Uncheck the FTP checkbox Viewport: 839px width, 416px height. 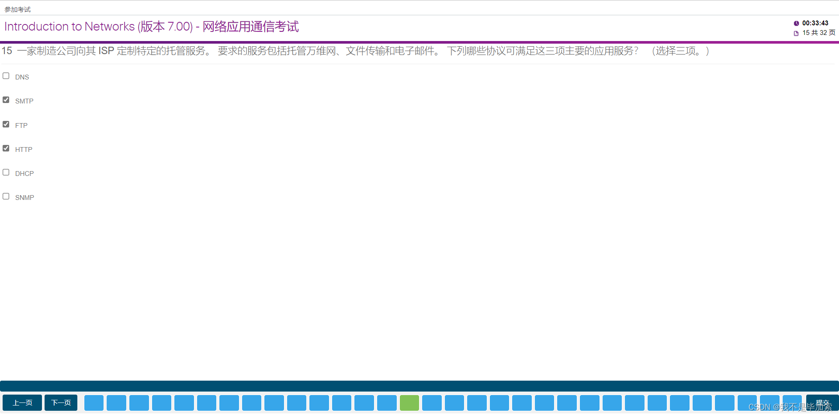coord(6,124)
